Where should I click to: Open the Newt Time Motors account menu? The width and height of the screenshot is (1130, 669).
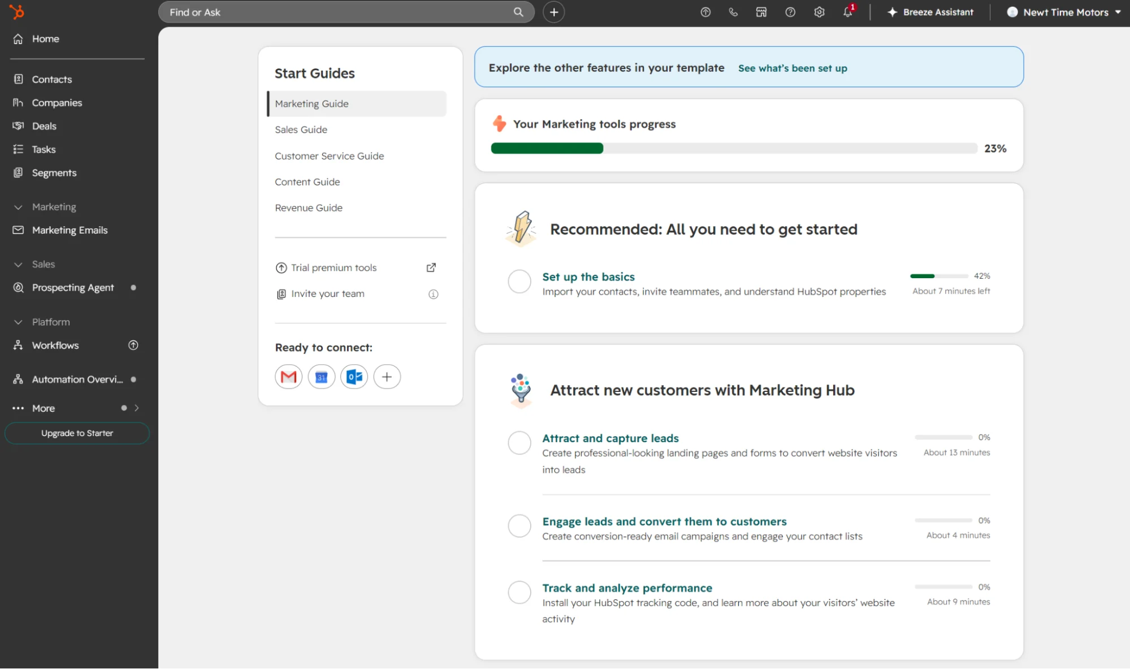pyautogui.click(x=1064, y=12)
